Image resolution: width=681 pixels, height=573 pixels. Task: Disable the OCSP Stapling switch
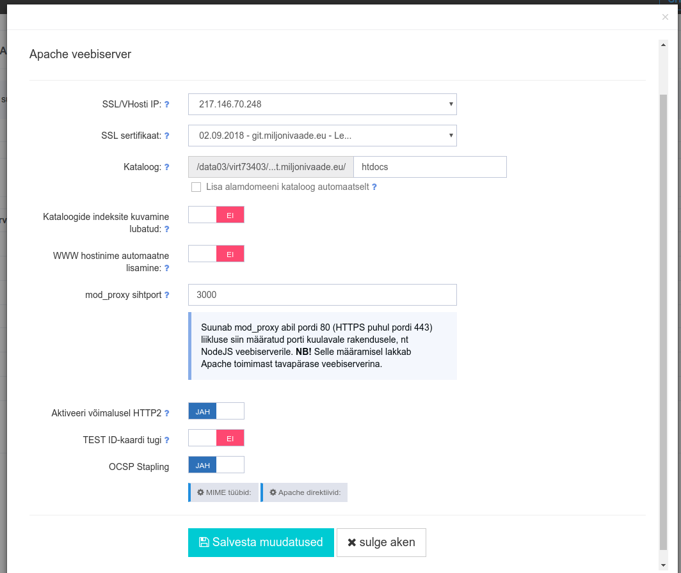[216, 464]
